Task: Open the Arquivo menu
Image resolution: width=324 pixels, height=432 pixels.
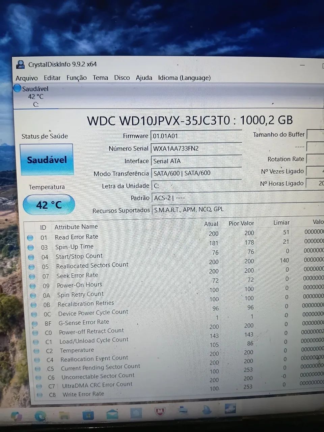Action: (x=27, y=78)
